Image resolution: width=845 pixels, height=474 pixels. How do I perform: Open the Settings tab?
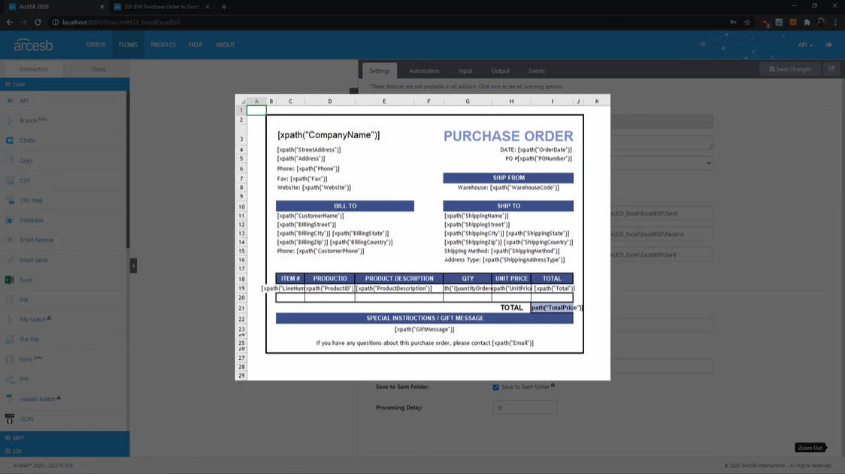pyautogui.click(x=380, y=71)
